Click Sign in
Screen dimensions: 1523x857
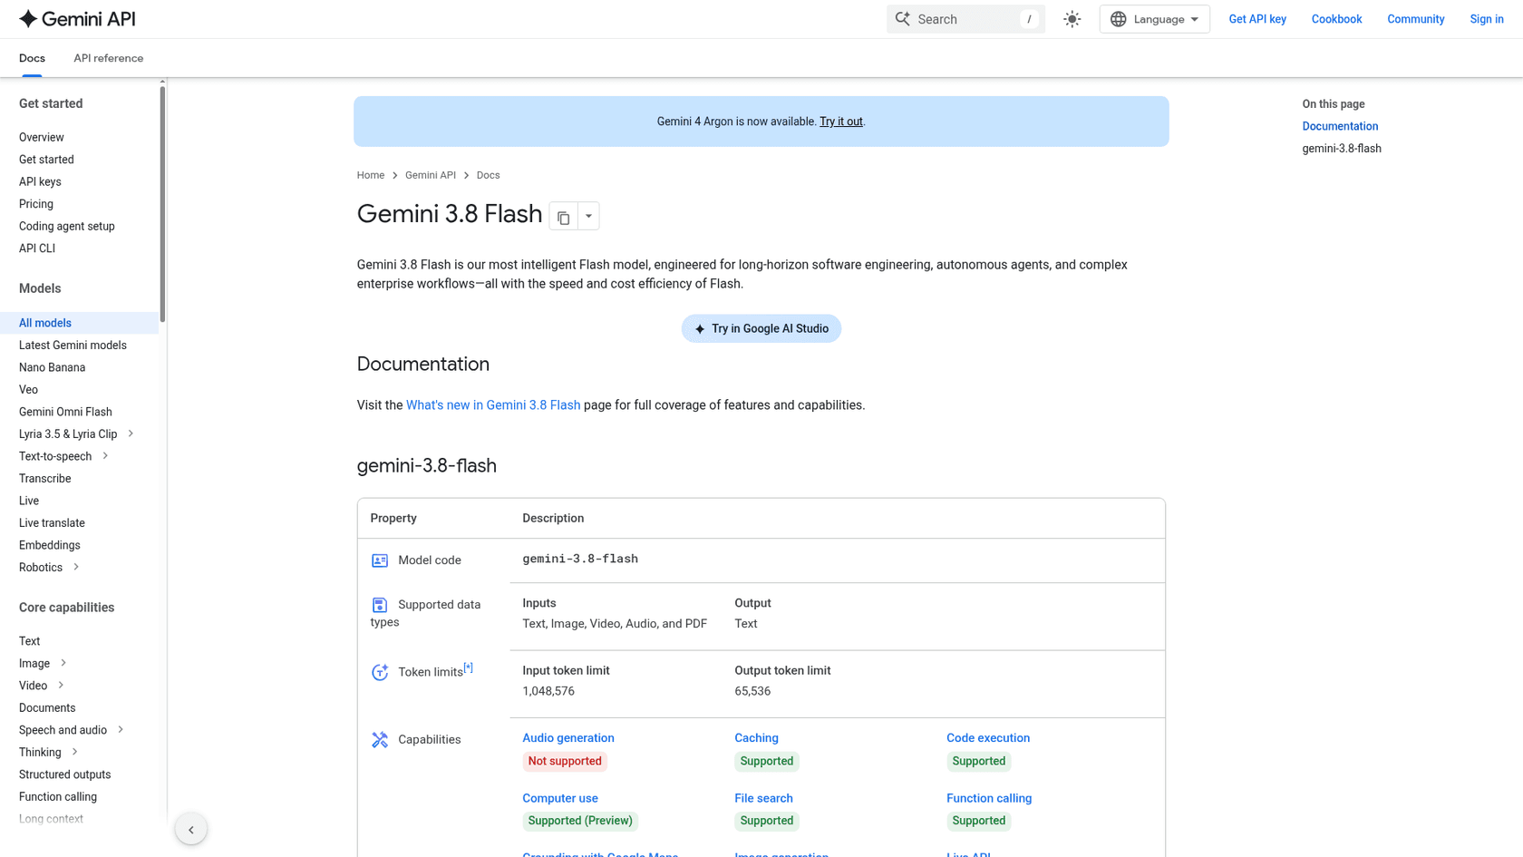click(1487, 19)
